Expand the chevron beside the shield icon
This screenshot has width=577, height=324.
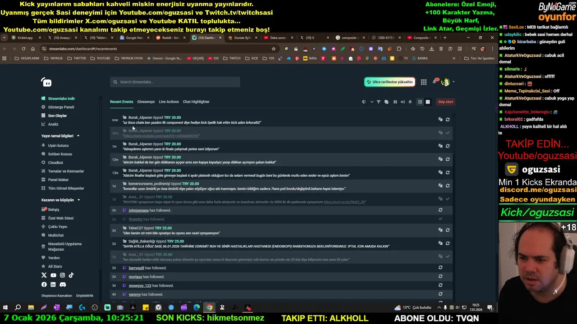click(x=371, y=102)
